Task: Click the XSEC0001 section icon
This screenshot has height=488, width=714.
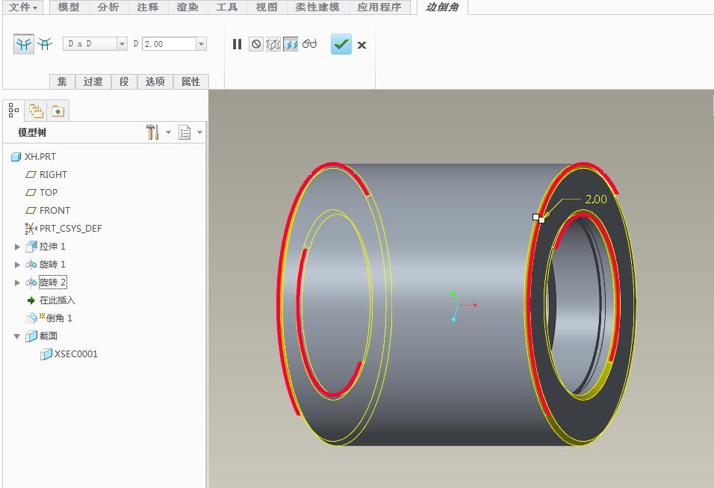Action: [x=46, y=354]
